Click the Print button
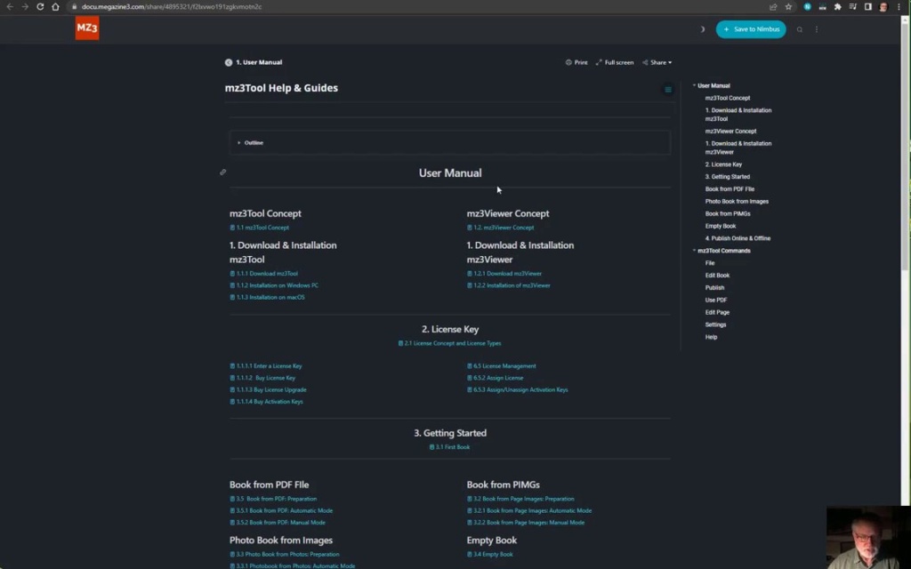 click(x=576, y=62)
